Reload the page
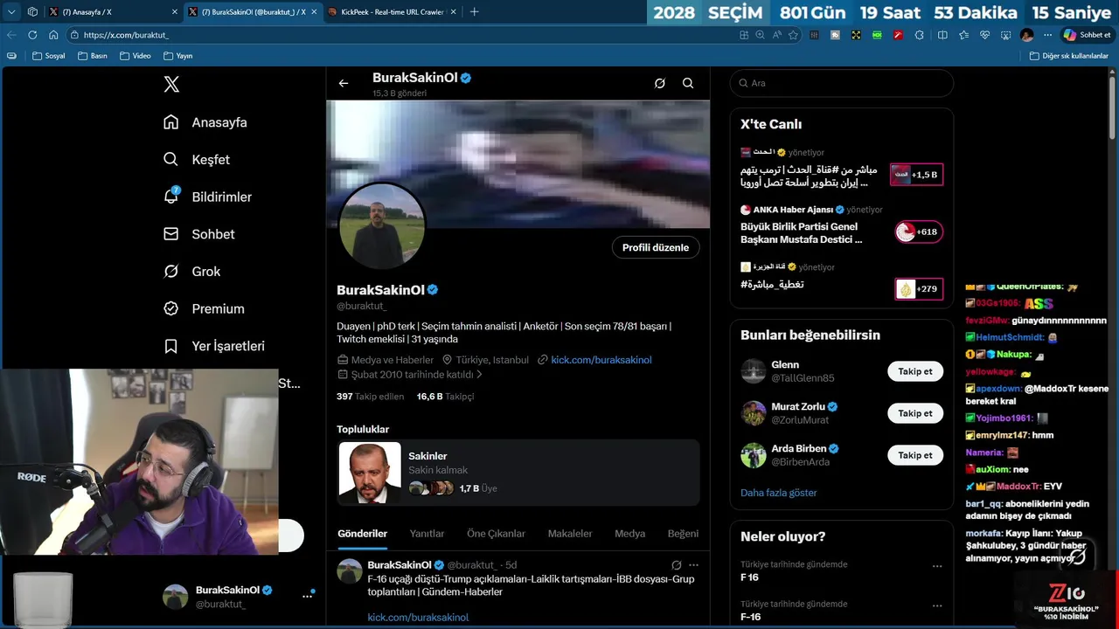1119x629 pixels. click(x=32, y=35)
